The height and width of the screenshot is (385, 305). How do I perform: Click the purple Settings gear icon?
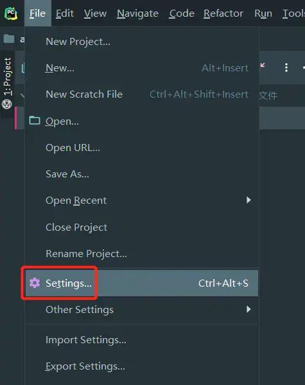pyautogui.click(x=35, y=283)
